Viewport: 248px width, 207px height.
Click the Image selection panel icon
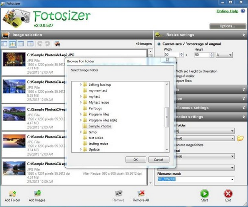tap(6, 35)
